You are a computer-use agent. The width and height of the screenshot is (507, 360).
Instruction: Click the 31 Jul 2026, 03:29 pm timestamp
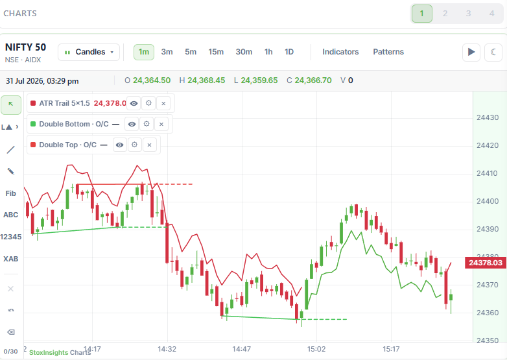coord(42,81)
